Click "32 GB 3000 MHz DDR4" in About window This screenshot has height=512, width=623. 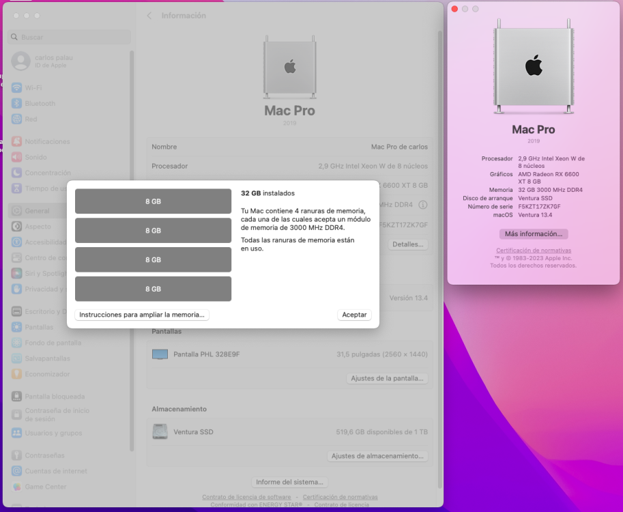[550, 190]
